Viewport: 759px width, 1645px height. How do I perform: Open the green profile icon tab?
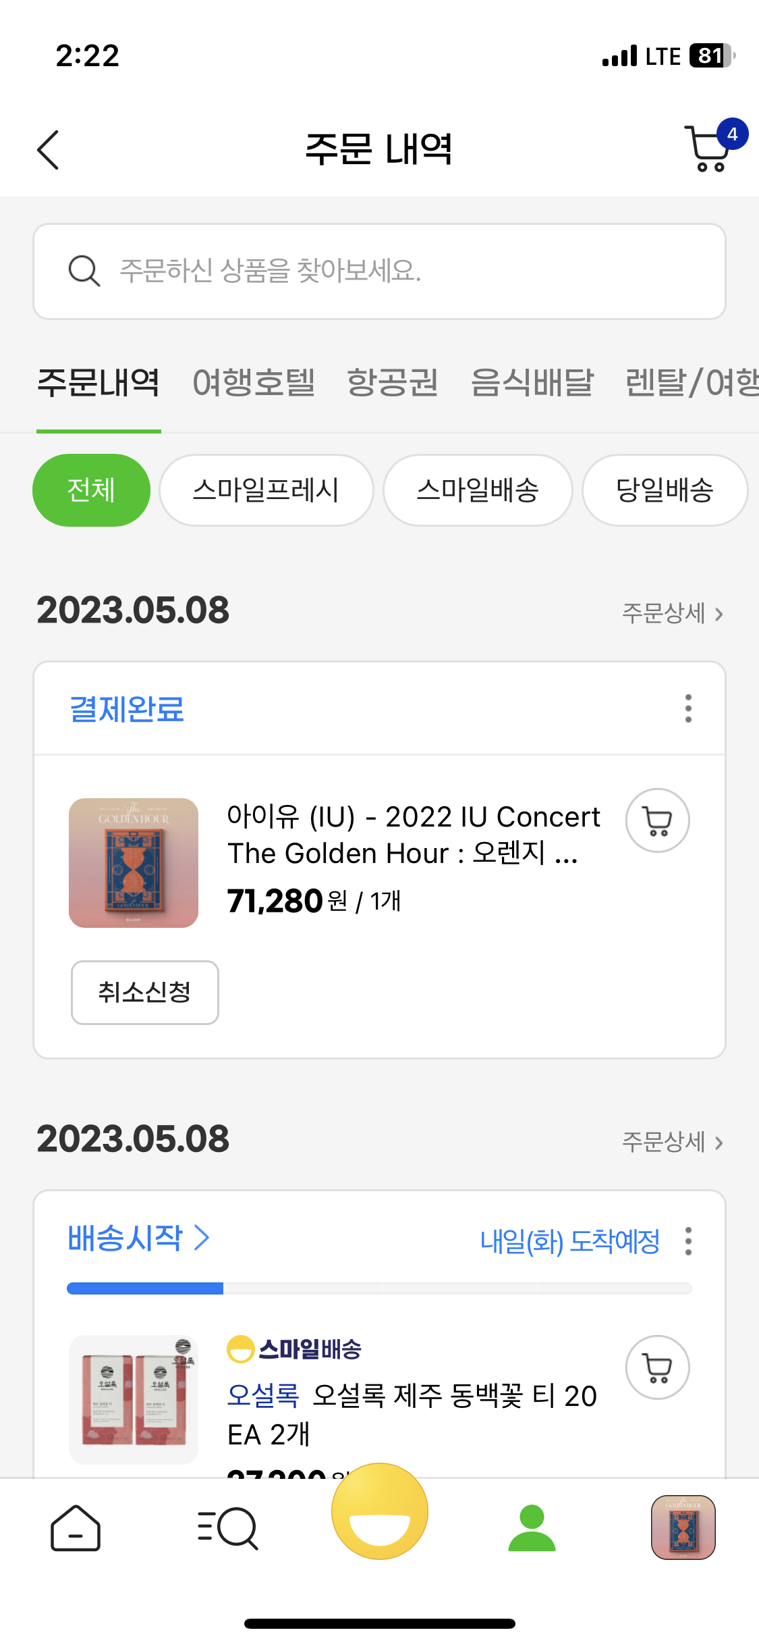click(532, 1528)
